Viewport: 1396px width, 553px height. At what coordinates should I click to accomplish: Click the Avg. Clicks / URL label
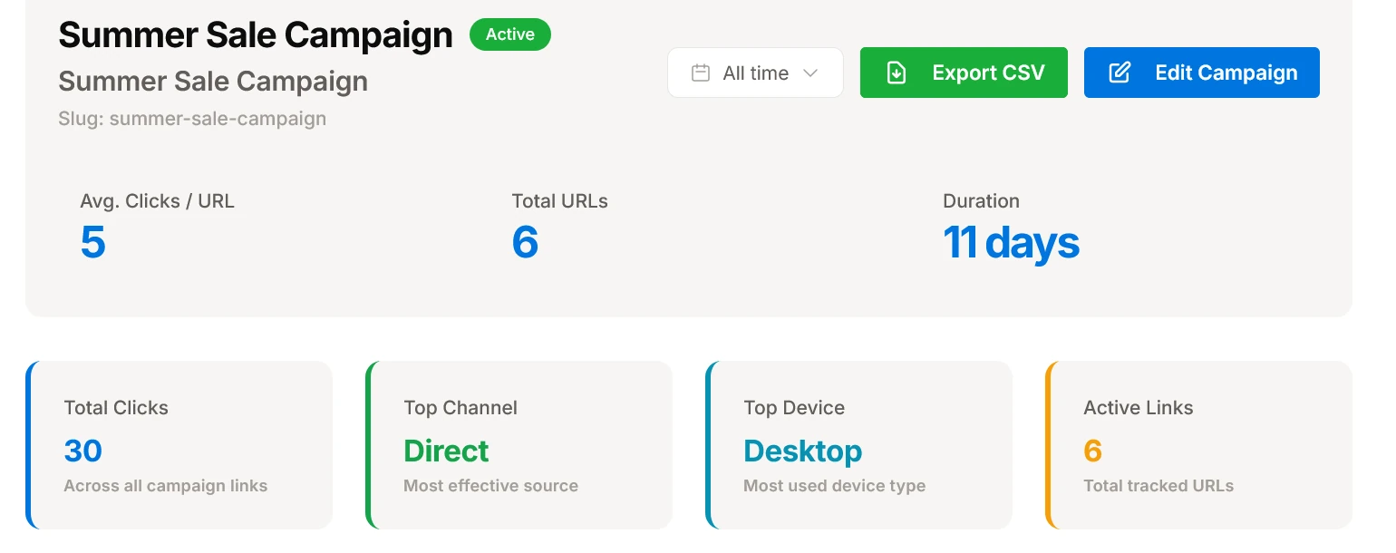158,201
